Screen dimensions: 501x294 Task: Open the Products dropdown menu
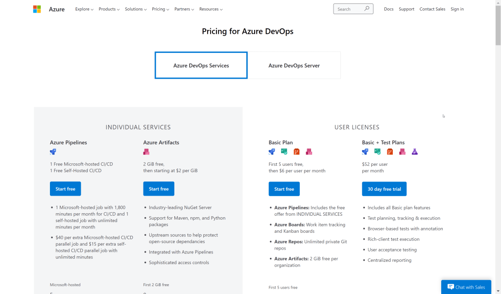click(109, 9)
